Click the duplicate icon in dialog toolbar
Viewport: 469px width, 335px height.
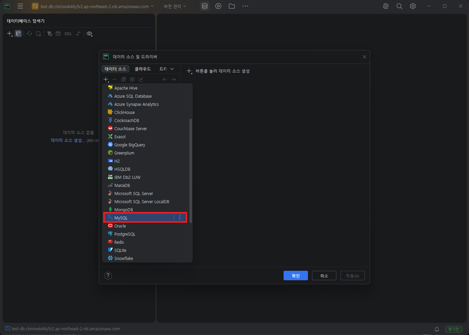(x=124, y=79)
